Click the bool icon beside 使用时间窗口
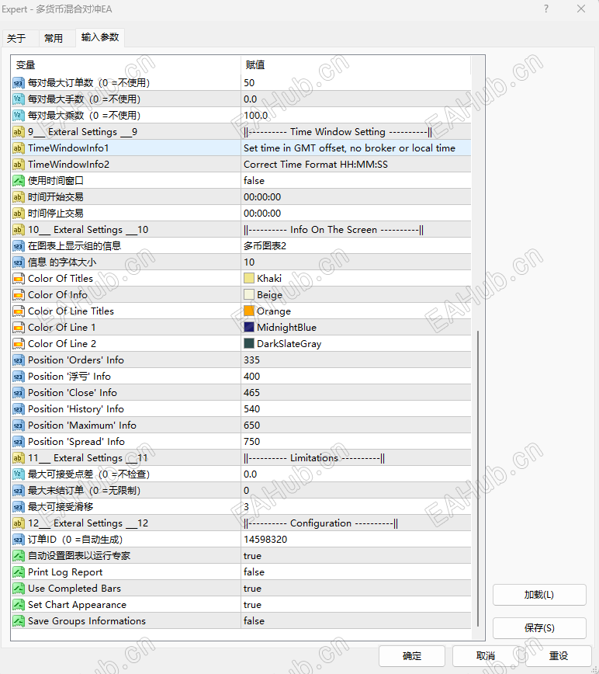The height and width of the screenshot is (674, 599). pos(18,181)
